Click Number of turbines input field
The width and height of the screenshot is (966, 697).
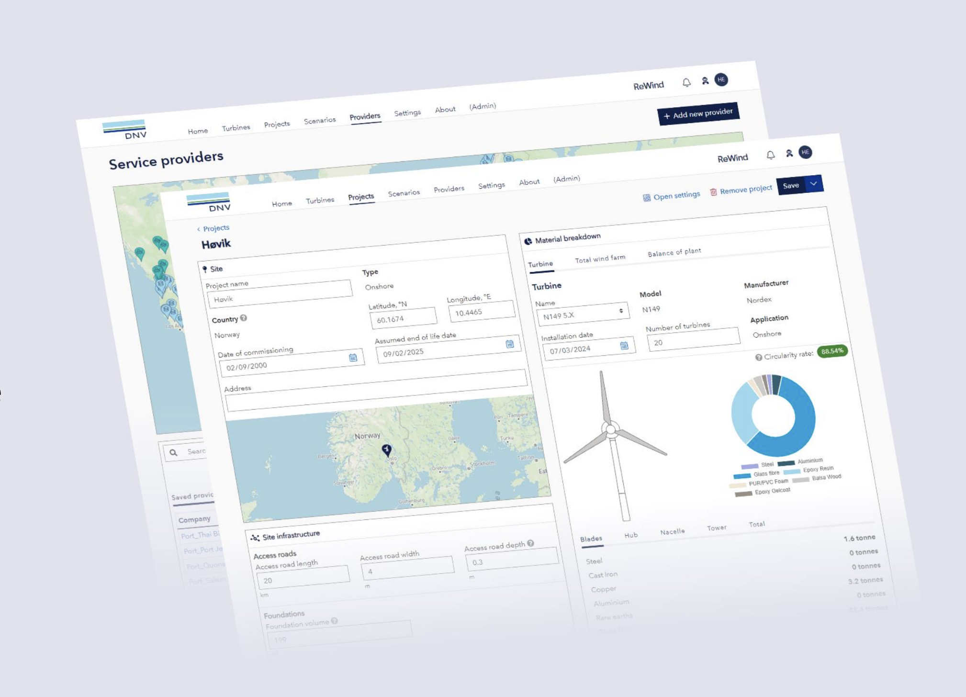694,339
